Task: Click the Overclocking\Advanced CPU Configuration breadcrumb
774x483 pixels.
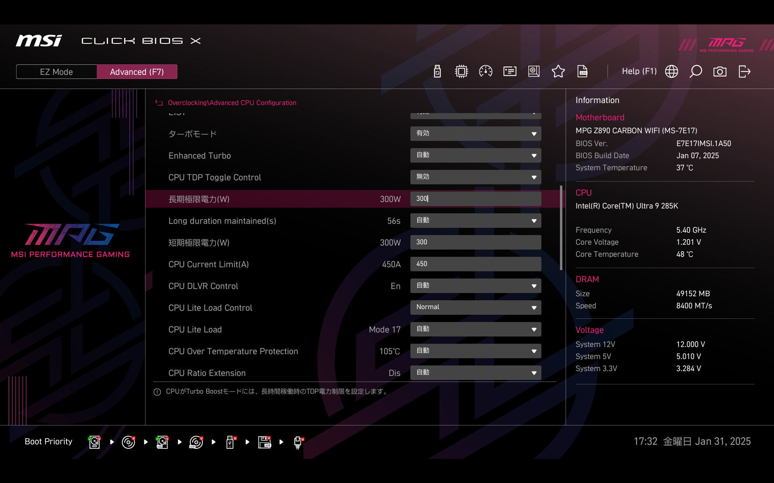Action: tap(232, 103)
